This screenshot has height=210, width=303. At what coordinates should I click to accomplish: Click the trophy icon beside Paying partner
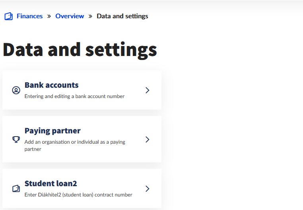(16, 139)
